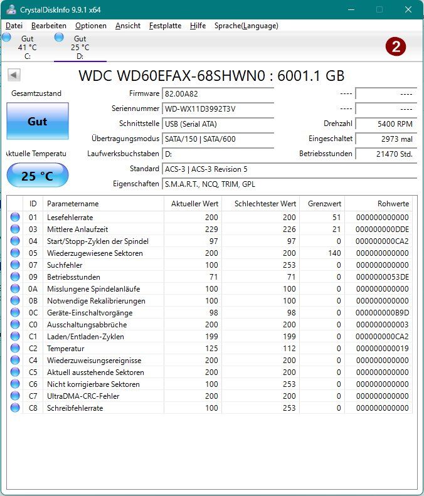Click status orb of Suchfehler row

coord(15,265)
